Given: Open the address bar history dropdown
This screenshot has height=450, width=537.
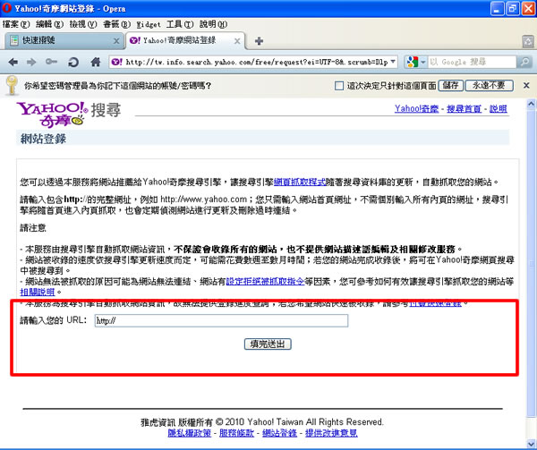Looking at the screenshot, I should click(393, 62).
